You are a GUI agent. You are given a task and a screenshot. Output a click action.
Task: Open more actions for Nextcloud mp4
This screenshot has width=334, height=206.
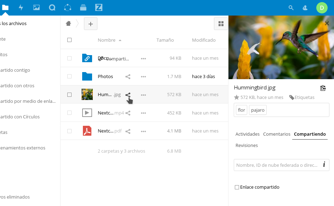(x=143, y=113)
